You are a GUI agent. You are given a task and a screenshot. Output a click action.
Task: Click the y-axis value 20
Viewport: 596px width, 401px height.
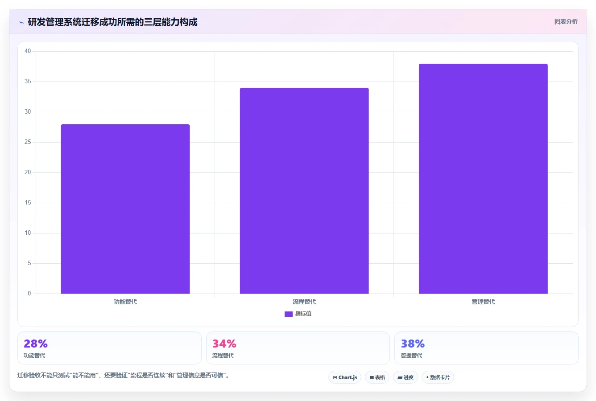tap(28, 172)
